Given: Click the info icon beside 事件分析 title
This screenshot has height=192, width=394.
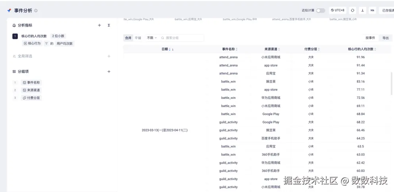Looking at the screenshot, I should 36,11.
